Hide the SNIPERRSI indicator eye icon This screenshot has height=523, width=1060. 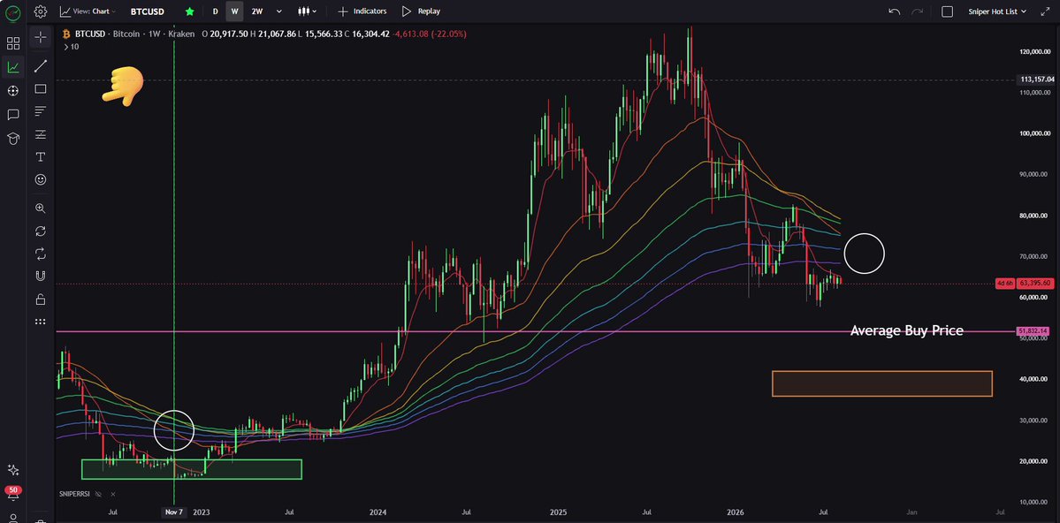99,495
